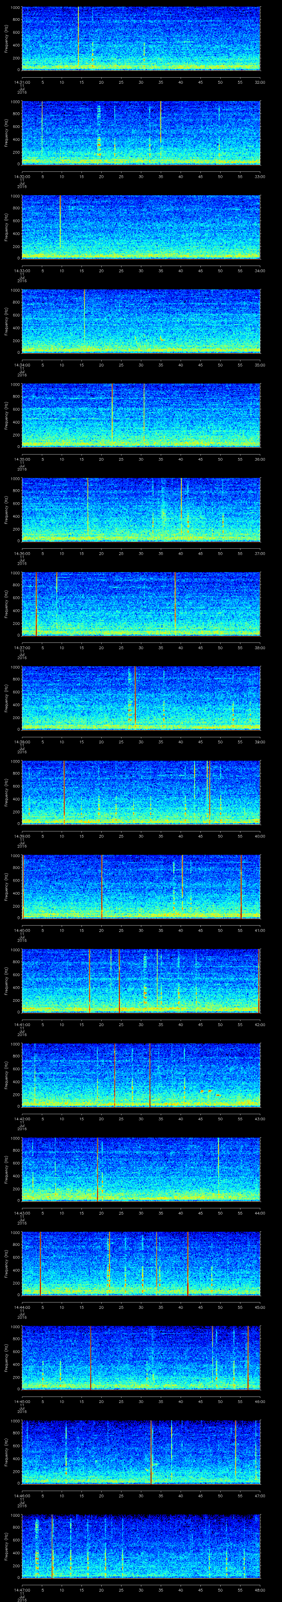
Task: Click the '14:32:00' start time label
Action: click(22, 177)
